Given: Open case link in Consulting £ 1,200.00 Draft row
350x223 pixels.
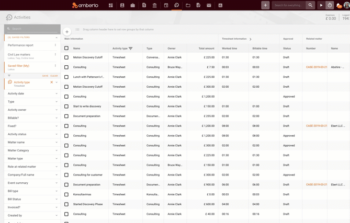Looking at the screenshot, I should click(x=317, y=126).
